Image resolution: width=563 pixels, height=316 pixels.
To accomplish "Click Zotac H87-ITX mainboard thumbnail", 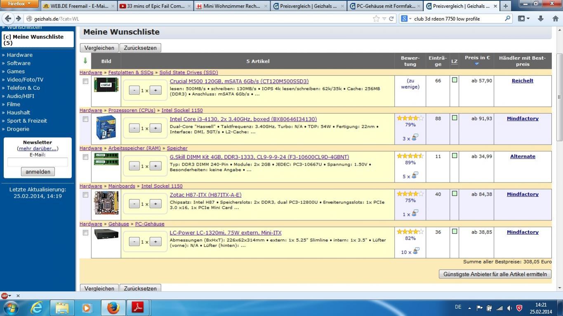I will pyautogui.click(x=106, y=203).
